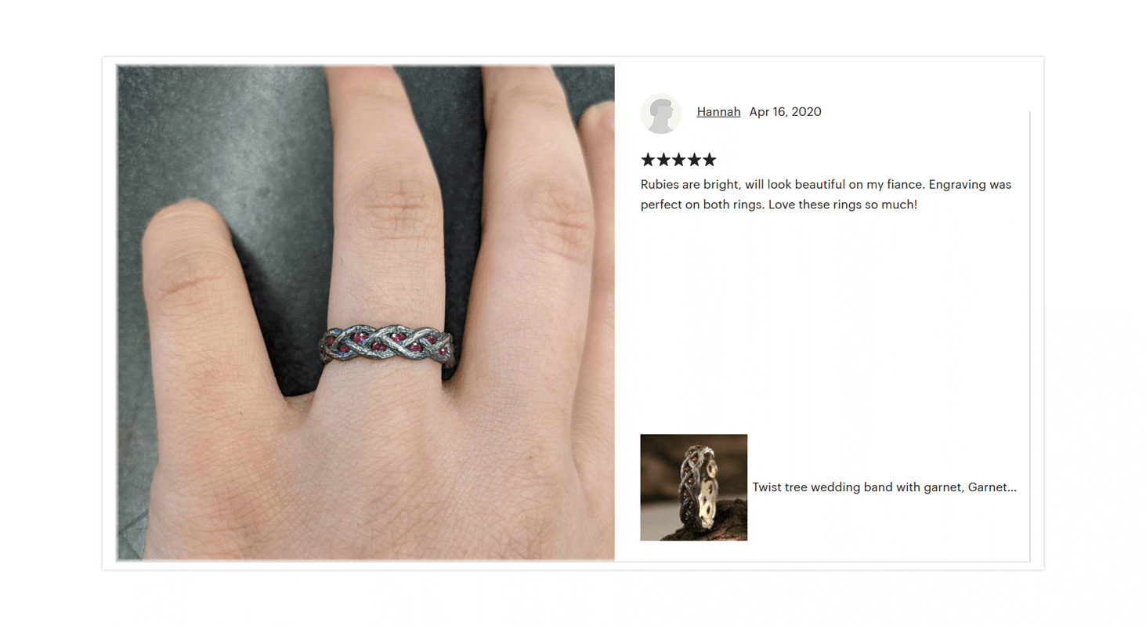Click the third rating star

click(x=678, y=160)
